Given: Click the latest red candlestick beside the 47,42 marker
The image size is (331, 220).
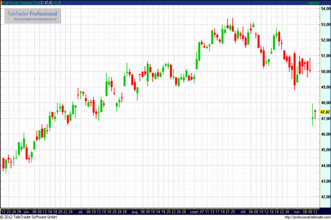Looking at the screenshot, I should (315, 114).
